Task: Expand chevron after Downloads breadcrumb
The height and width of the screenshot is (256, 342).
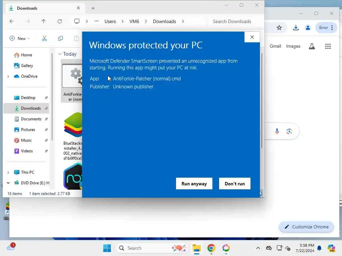Action: [x=183, y=21]
